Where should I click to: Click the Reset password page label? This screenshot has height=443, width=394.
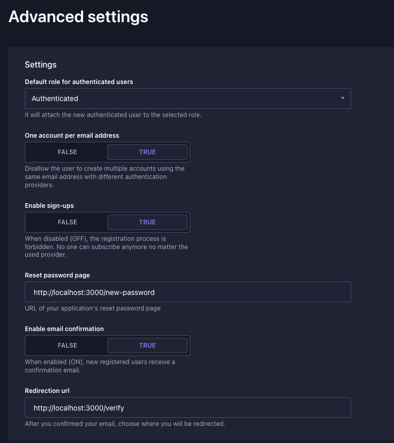(57, 275)
